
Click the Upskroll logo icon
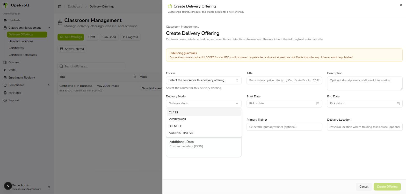(x=5, y=5)
